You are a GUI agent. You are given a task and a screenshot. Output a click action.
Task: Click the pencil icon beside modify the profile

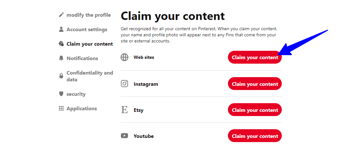point(61,15)
